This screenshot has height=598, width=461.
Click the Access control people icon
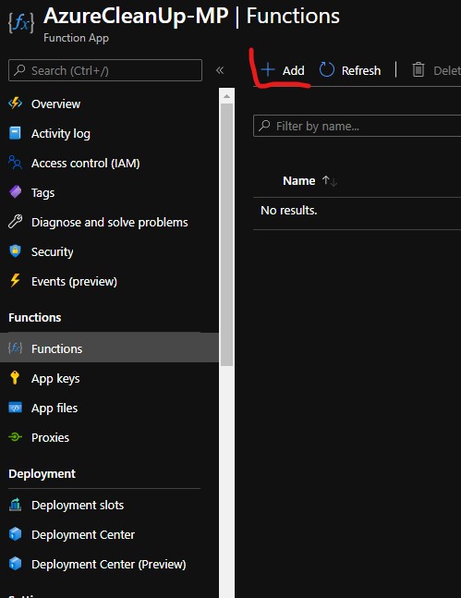coord(15,162)
